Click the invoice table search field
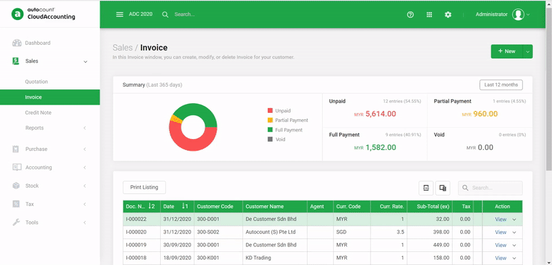 tap(491, 188)
